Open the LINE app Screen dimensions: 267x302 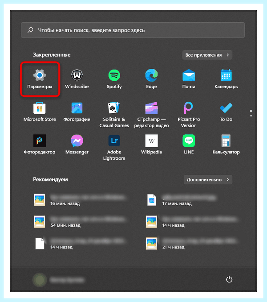point(189,145)
